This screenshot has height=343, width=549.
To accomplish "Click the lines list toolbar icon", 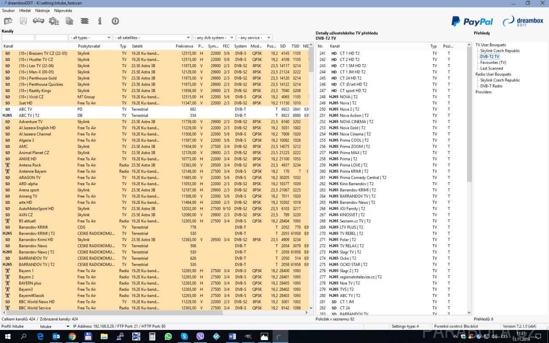I will (84, 21).
